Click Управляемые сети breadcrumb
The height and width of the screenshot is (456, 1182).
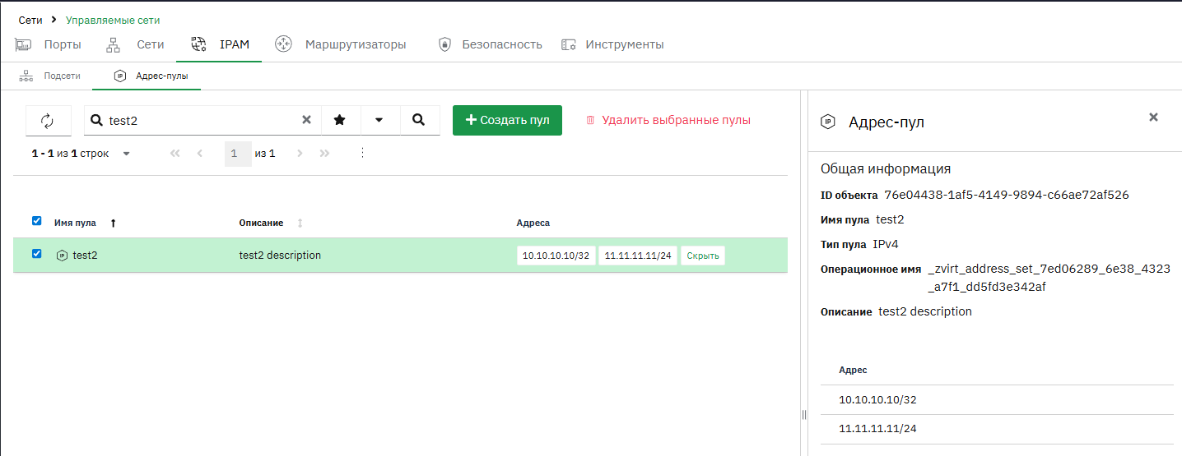click(x=113, y=20)
